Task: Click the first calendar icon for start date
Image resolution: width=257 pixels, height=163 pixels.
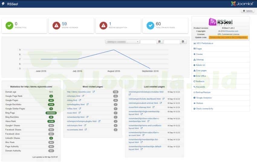Action: (x=159, y=42)
